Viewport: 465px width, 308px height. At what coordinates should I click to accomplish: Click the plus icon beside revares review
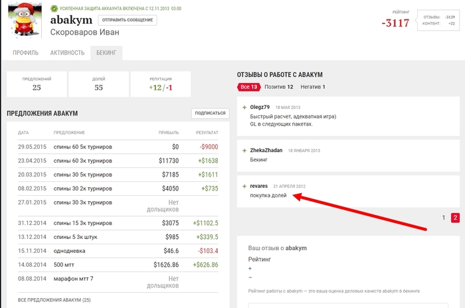click(x=244, y=186)
